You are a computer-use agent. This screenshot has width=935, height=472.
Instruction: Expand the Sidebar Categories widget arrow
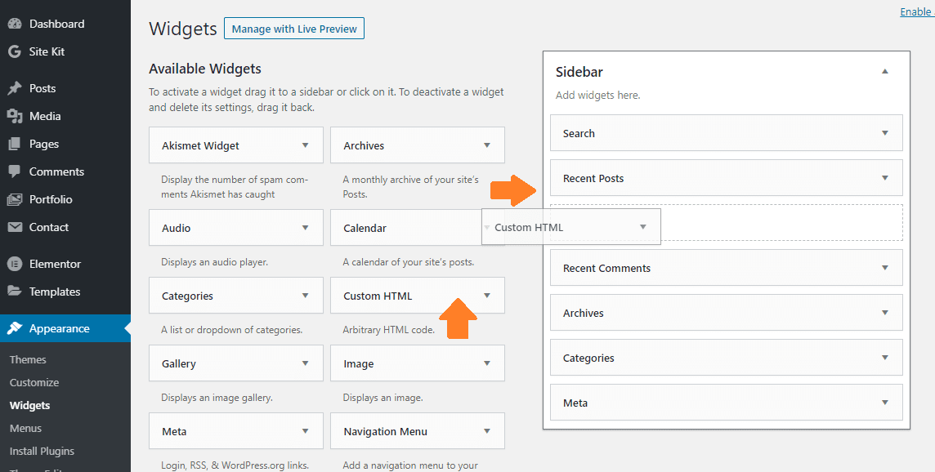click(885, 358)
